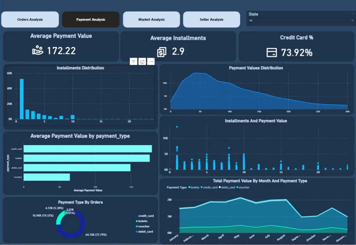Click debit_card legend item in donut chart
Screen dimensions: 356x245
[x=145, y=231]
